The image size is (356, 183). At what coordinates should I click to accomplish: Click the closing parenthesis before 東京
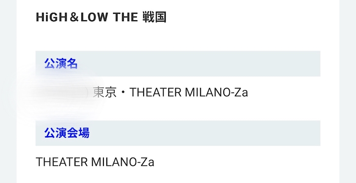[x=87, y=92]
